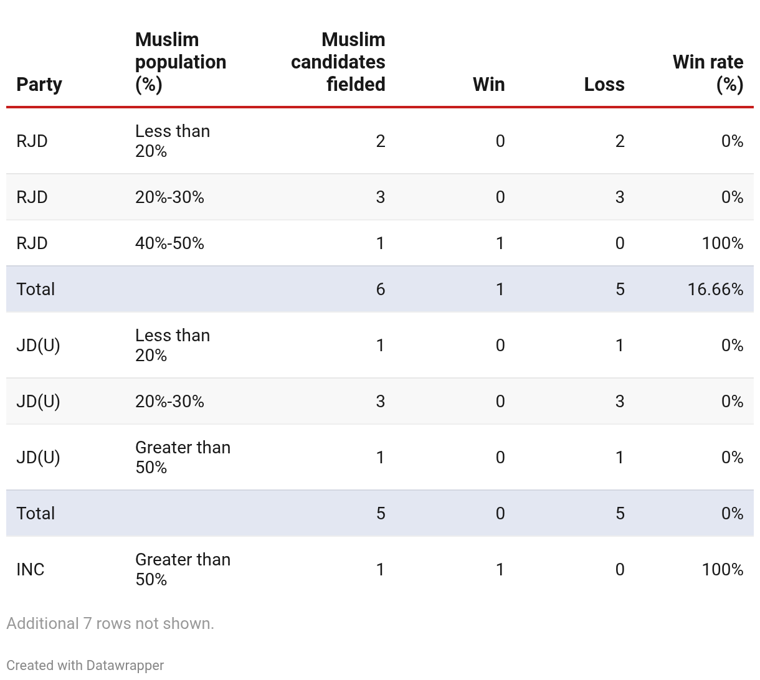760x680 pixels.
Task: Select INC's 100% win rate cell
Action: 722,569
